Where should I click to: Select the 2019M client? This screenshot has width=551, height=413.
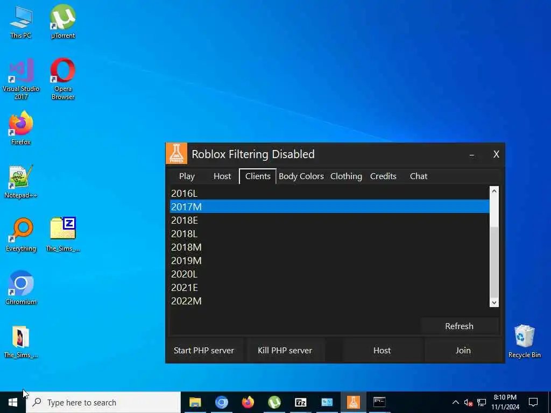click(x=329, y=261)
